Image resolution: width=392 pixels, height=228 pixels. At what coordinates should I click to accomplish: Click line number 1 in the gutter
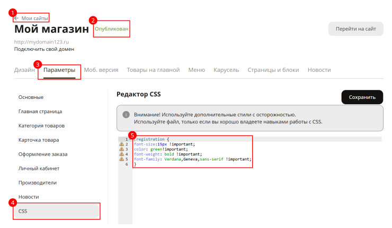pyautogui.click(x=127, y=139)
